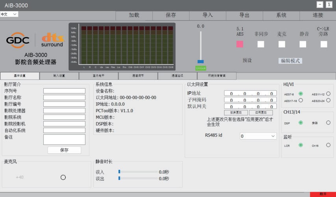This screenshot has width=336, height=197.
Task: Switch to the 输入设置 tab
Action: coord(59,76)
